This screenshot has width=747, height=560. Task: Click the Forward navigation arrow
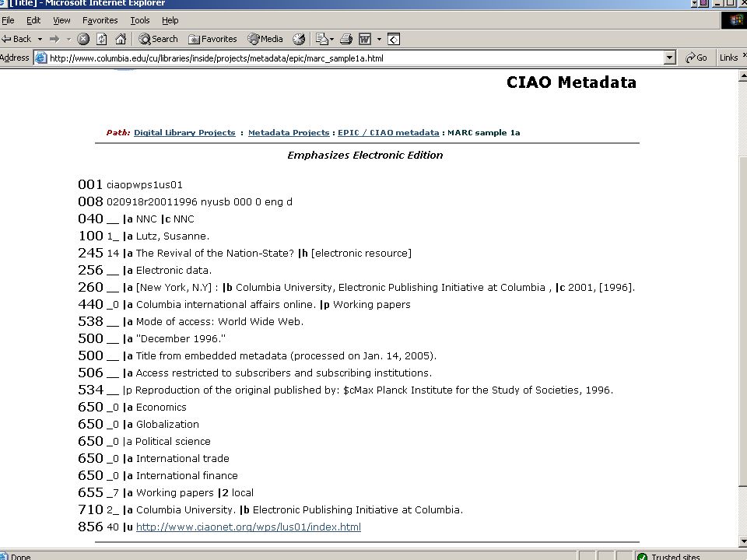pos(54,39)
